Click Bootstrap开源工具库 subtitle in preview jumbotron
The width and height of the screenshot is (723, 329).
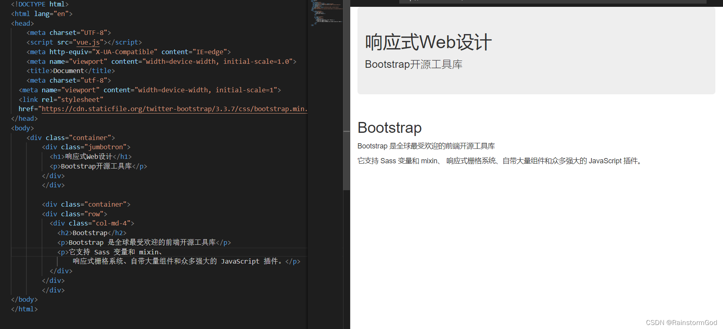point(414,64)
